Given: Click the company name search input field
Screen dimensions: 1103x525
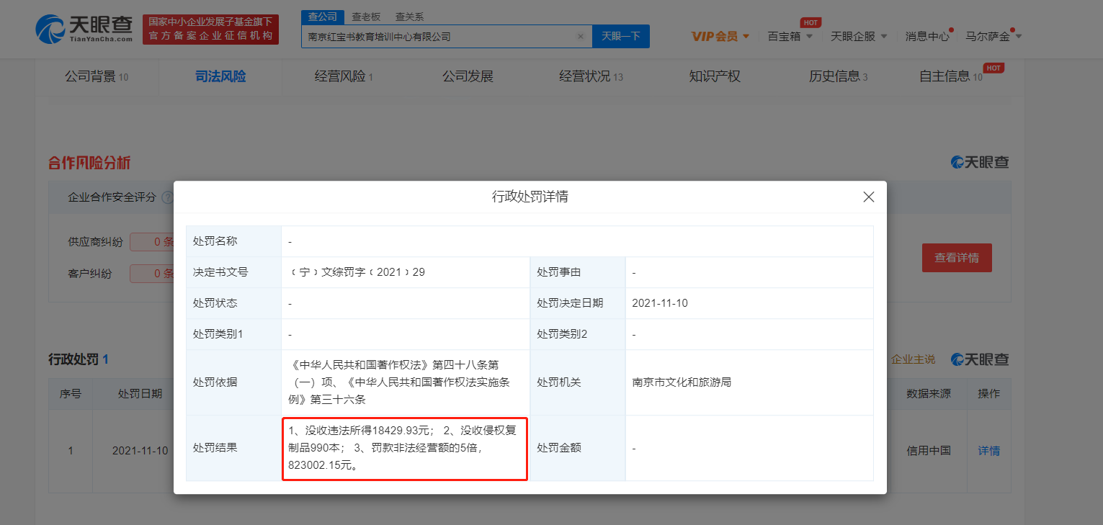Looking at the screenshot, I should point(432,36).
